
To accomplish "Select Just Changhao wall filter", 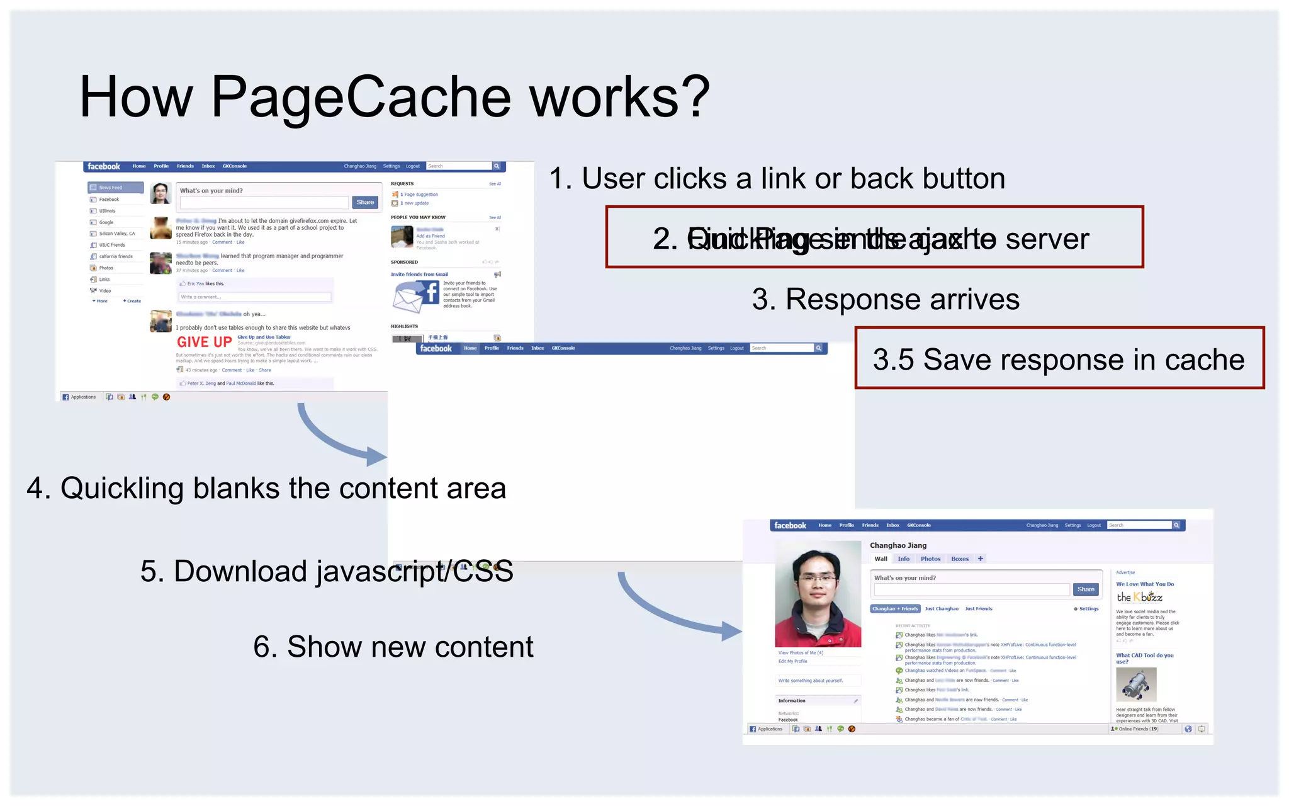I will [x=942, y=609].
